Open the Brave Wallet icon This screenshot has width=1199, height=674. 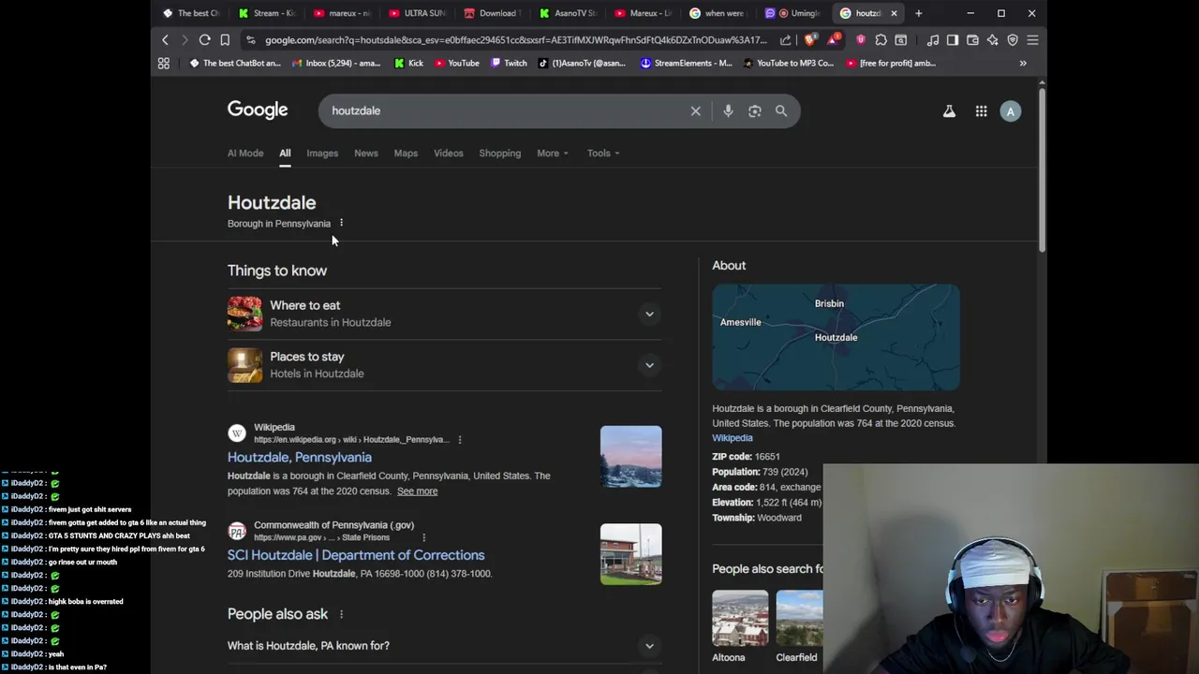972,40
